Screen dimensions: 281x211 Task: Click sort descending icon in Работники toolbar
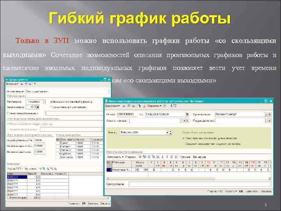[x=176, y=157]
